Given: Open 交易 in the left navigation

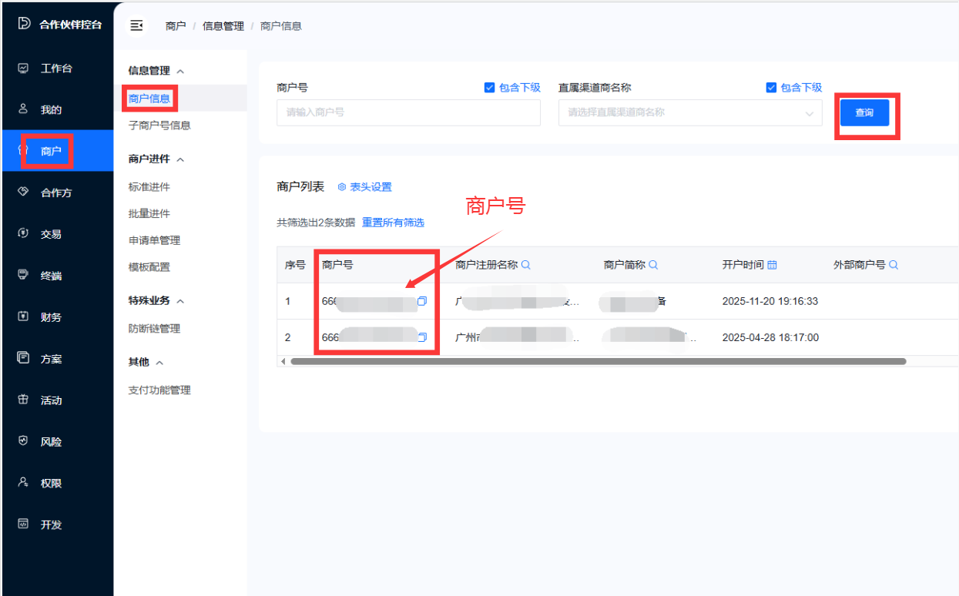Looking at the screenshot, I should click(51, 234).
